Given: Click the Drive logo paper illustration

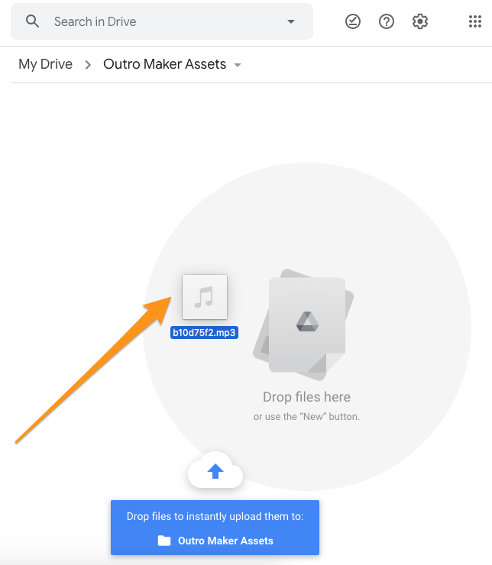Looking at the screenshot, I should pyautogui.click(x=303, y=324).
